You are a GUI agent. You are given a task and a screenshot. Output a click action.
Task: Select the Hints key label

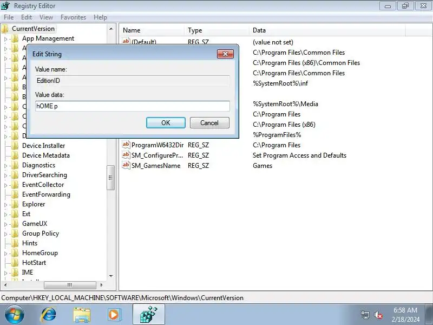click(30, 243)
